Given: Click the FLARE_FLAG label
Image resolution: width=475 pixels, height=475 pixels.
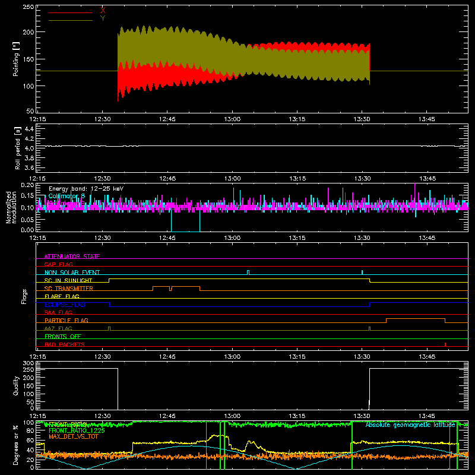Looking at the screenshot, I should [x=62, y=296].
